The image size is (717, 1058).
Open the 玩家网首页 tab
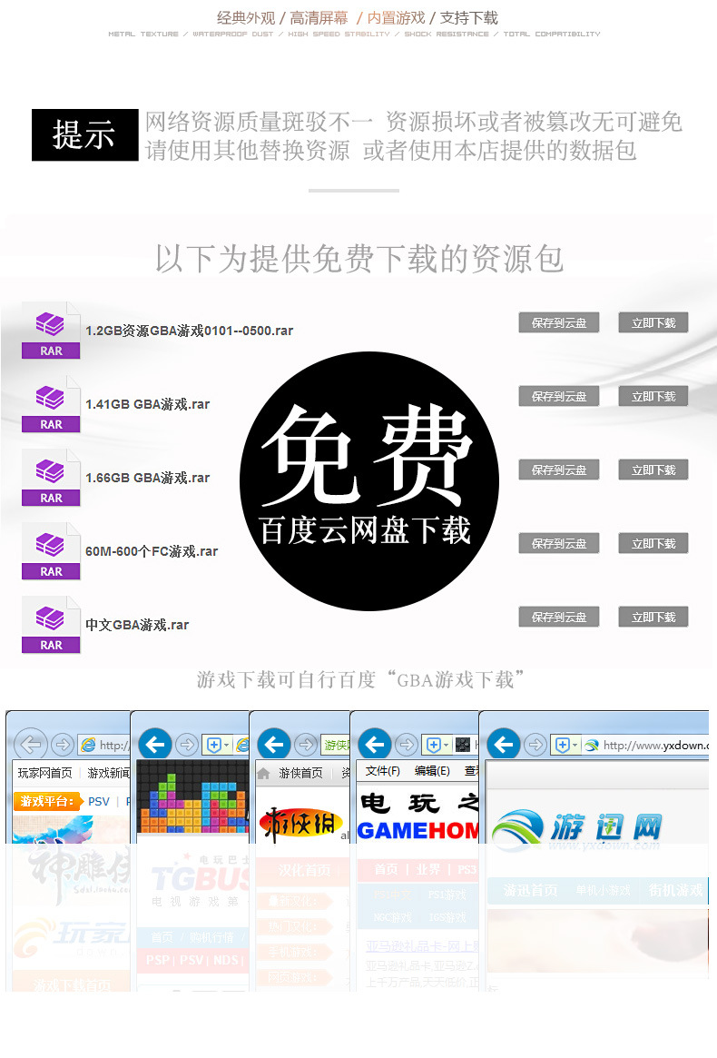(45, 773)
